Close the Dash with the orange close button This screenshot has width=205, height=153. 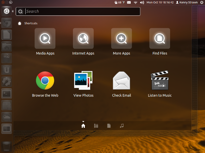click(x=3, y=2)
